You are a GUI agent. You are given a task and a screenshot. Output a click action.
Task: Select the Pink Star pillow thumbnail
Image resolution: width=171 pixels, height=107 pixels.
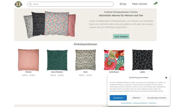pos(28,60)
